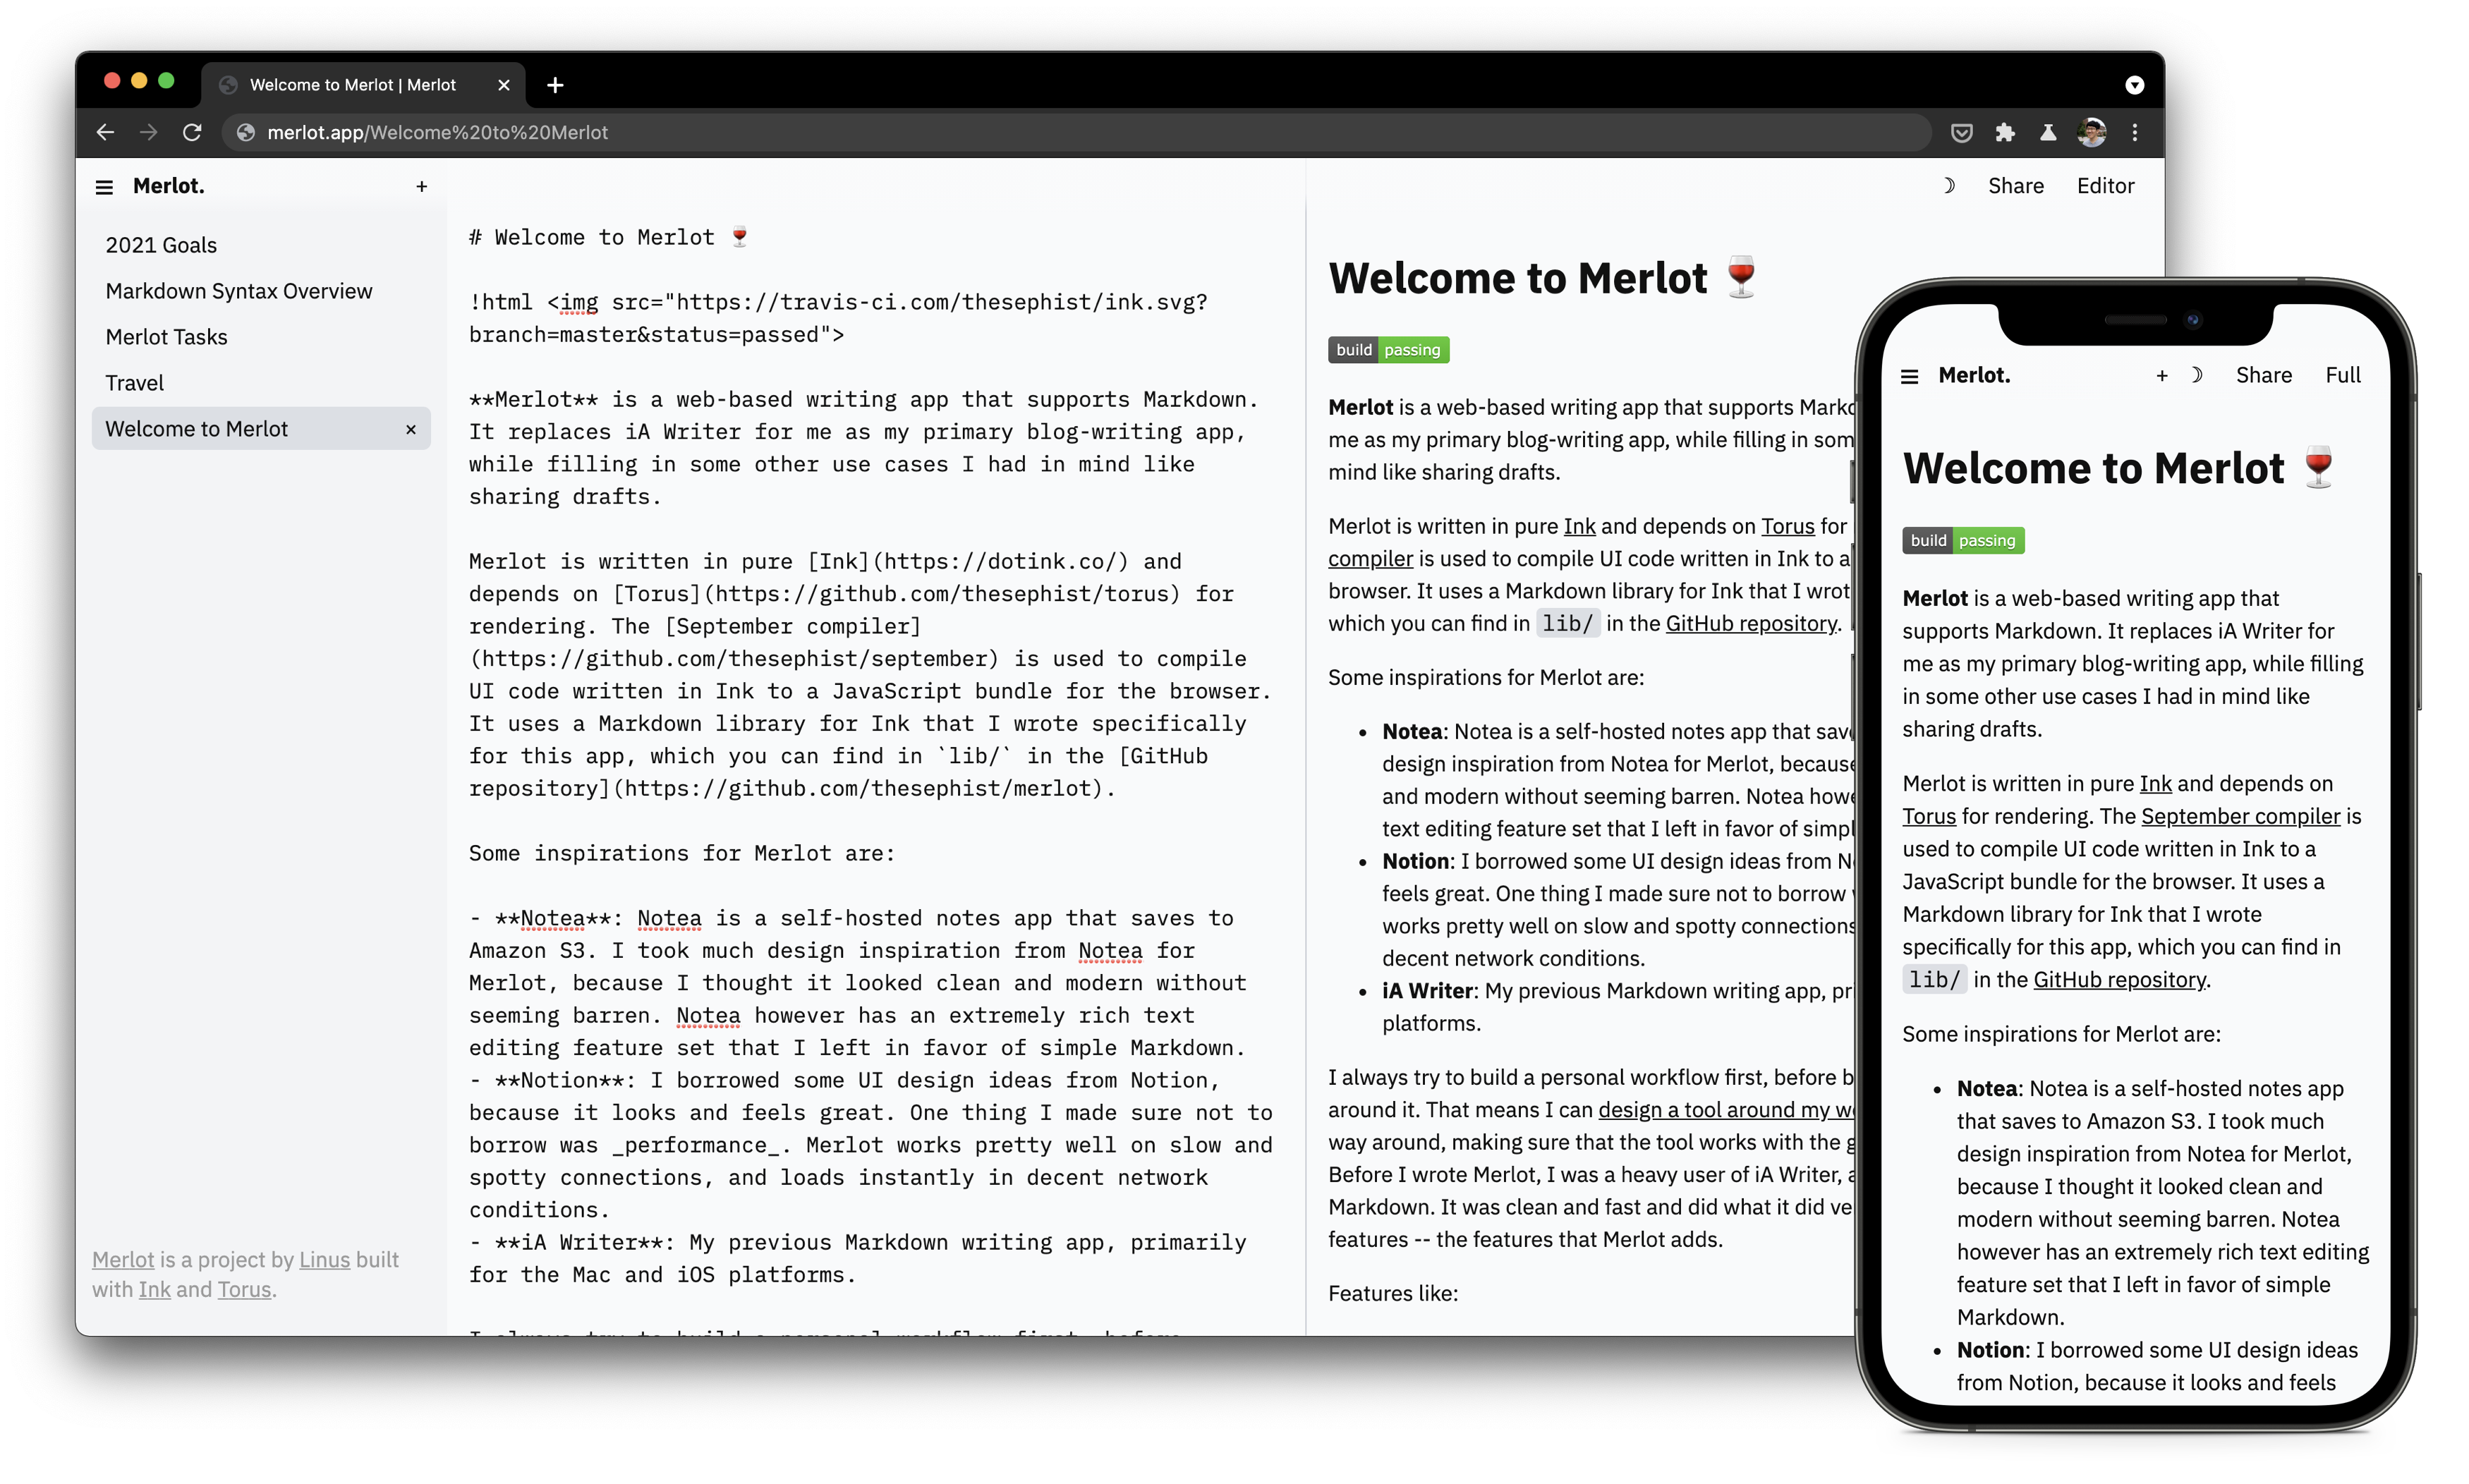Toggle the Editor view panel

click(2108, 185)
